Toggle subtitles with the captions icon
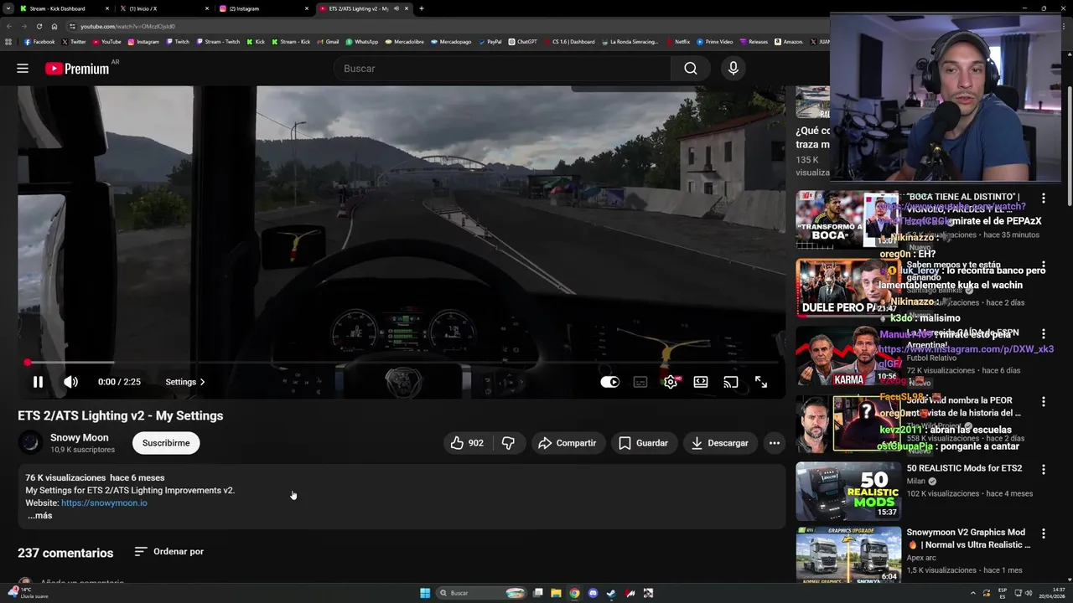Image resolution: width=1073 pixels, height=603 pixels. point(640,382)
